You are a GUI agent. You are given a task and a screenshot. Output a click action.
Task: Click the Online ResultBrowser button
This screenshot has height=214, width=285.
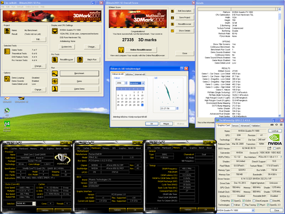[x=141, y=50]
